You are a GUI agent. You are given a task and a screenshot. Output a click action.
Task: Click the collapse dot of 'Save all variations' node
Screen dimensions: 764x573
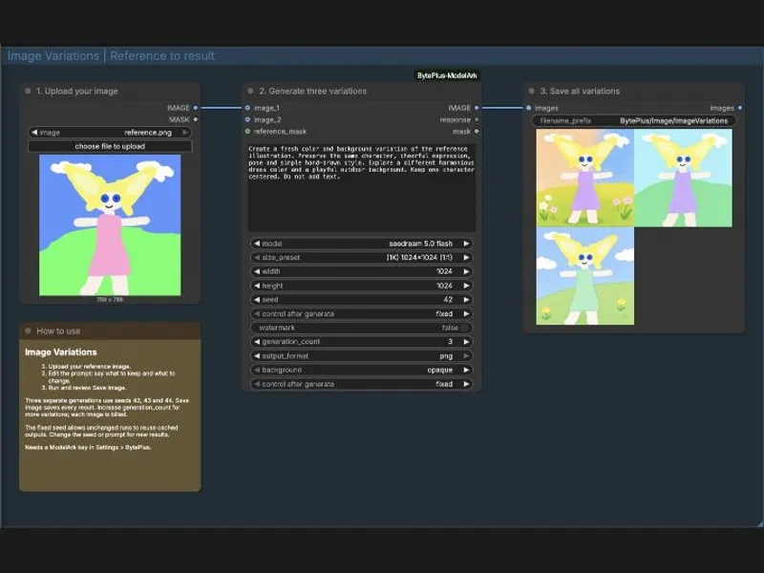[x=532, y=91]
